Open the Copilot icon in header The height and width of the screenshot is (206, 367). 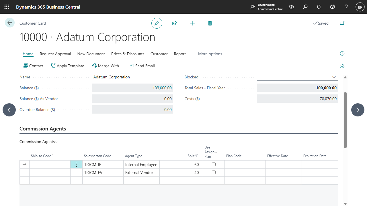pyautogui.click(x=291, y=7)
